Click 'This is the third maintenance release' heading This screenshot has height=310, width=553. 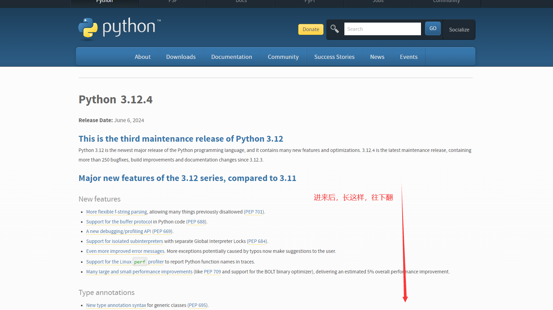pos(181,139)
